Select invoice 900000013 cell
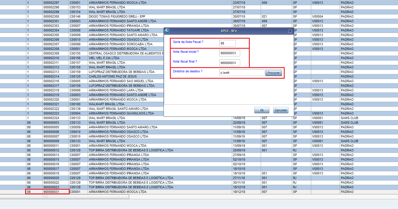The width and height of the screenshot is (398, 209). point(56,155)
